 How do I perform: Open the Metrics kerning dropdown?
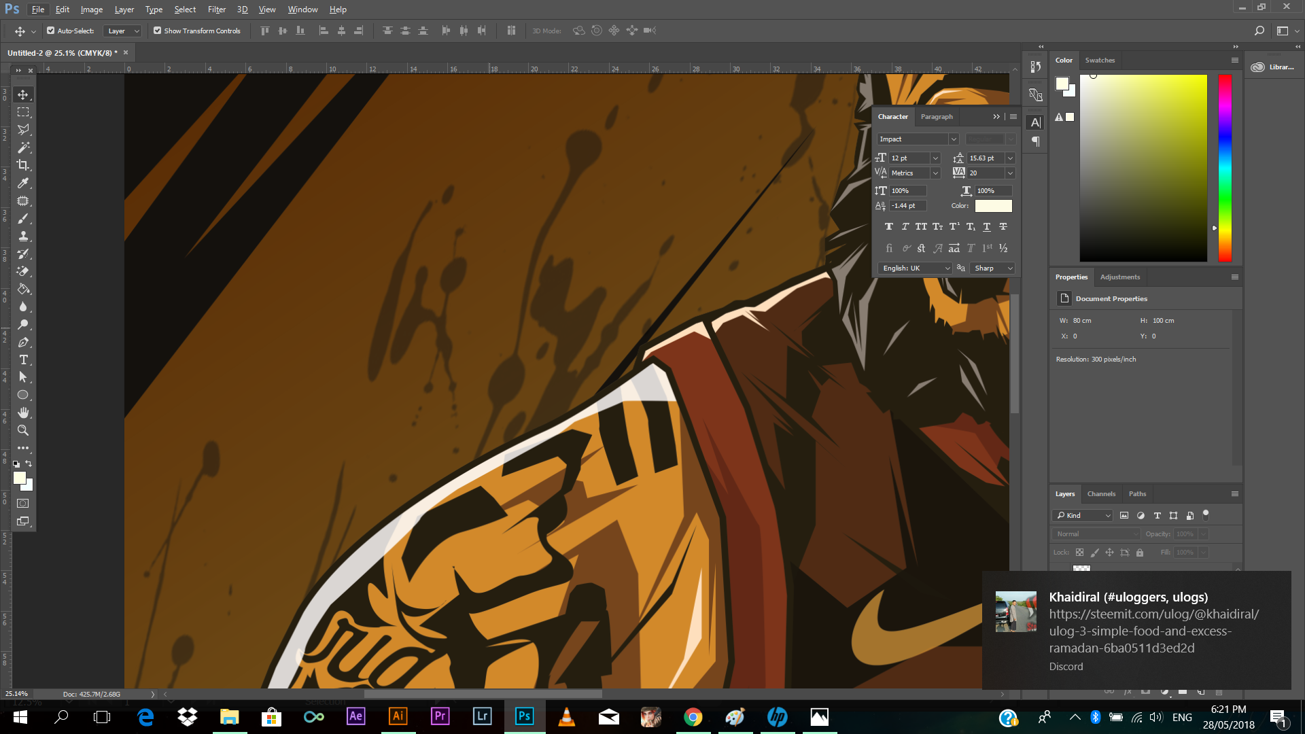[x=935, y=173]
